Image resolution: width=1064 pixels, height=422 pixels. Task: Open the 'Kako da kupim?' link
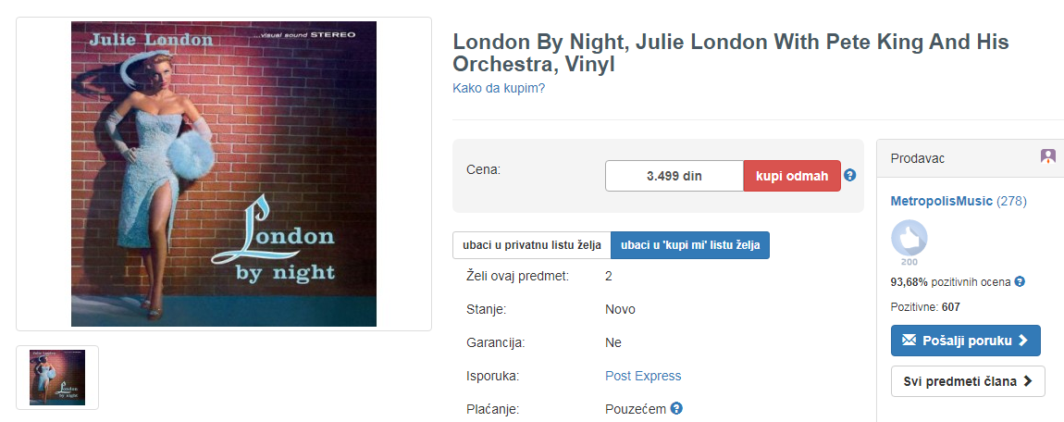pyautogui.click(x=499, y=88)
